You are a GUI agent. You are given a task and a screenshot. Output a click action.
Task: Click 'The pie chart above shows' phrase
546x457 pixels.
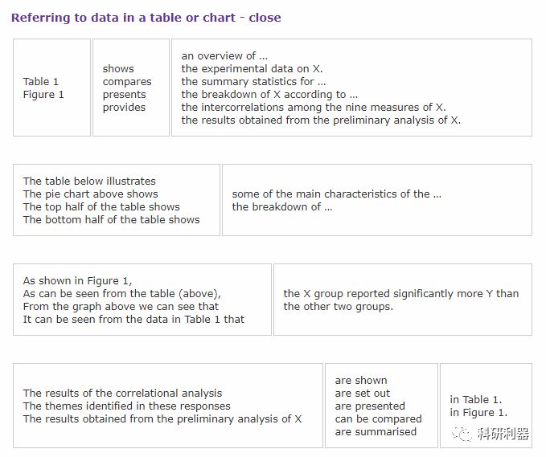(91, 194)
